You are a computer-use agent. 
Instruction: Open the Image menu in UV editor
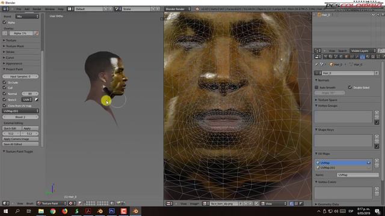coord(194,203)
